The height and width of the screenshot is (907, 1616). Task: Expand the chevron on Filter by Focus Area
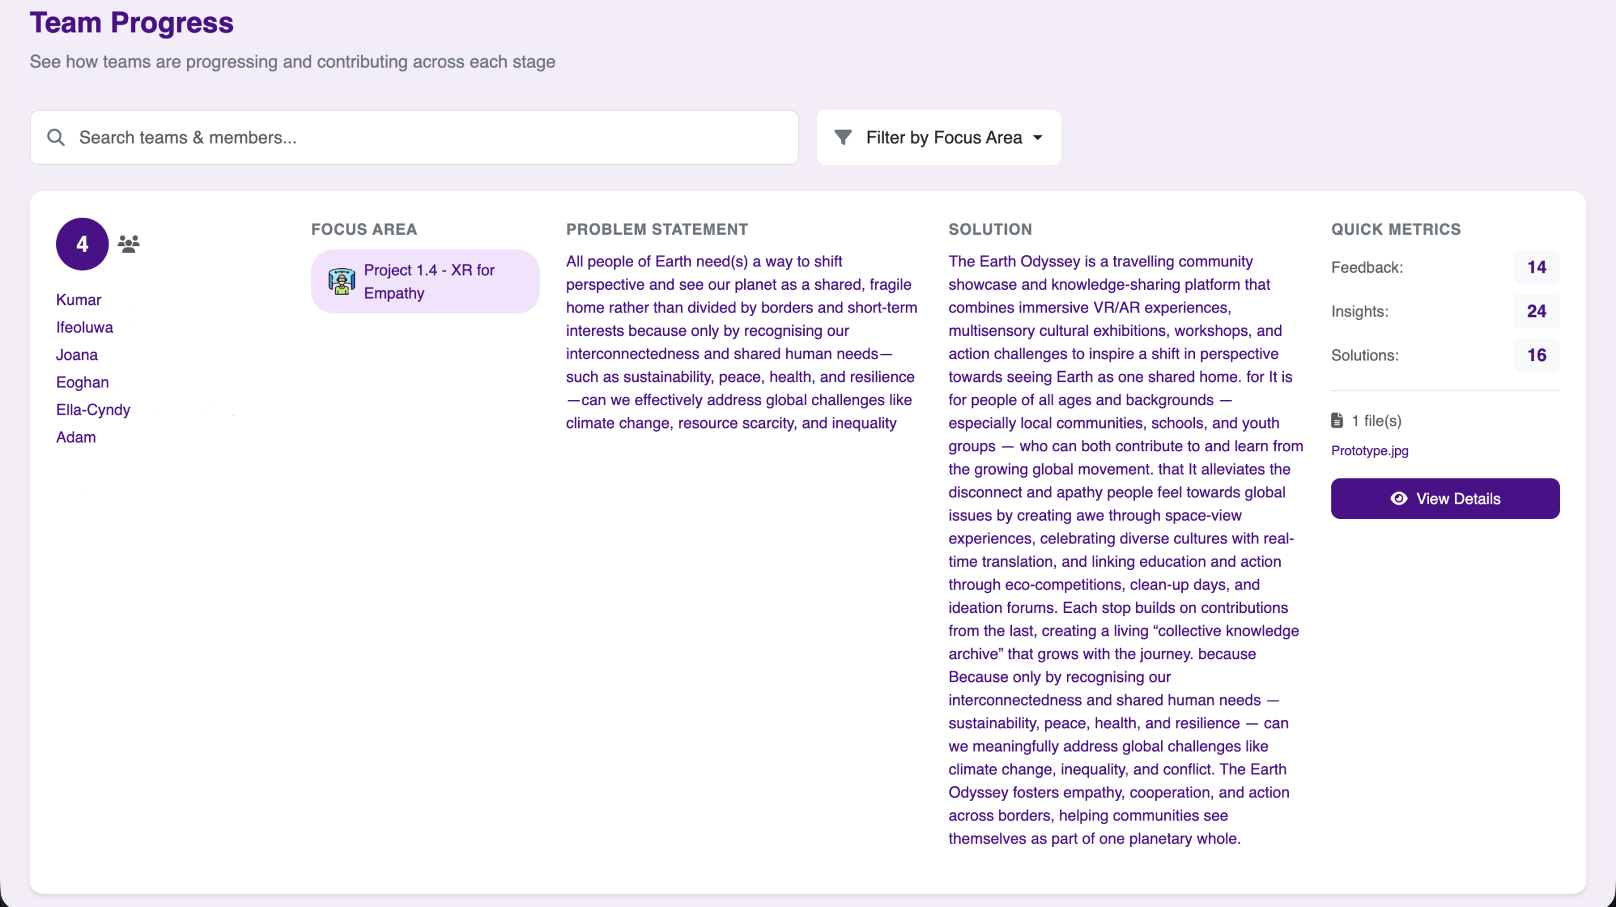point(1038,137)
